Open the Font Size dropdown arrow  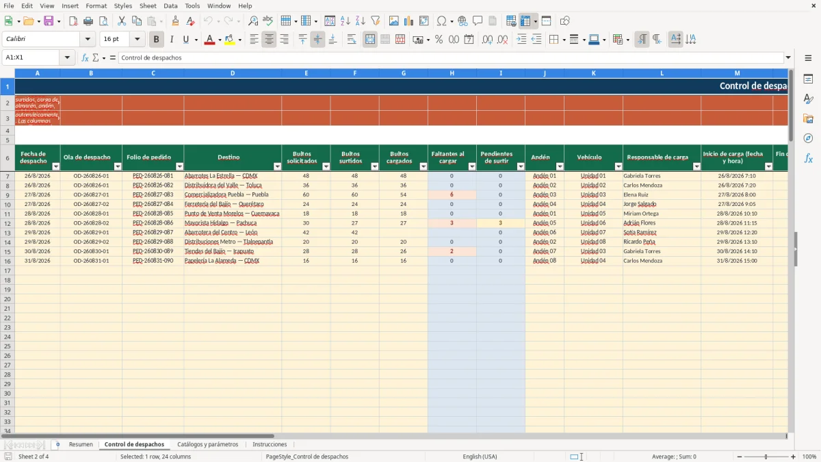click(x=137, y=40)
